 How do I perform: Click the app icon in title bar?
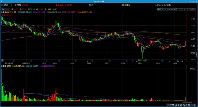pos(1,1)
